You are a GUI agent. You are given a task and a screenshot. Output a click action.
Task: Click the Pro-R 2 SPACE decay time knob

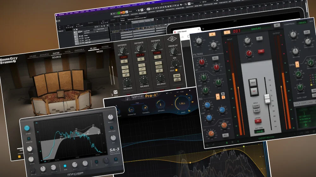tap(182, 104)
